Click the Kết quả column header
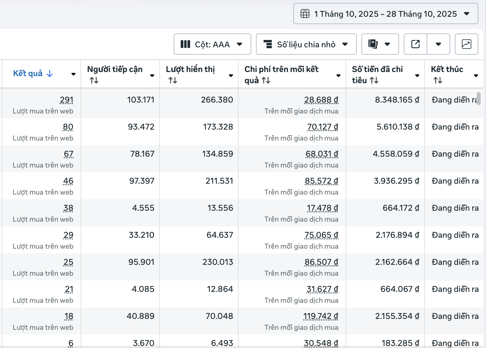486x348 pixels. point(28,73)
